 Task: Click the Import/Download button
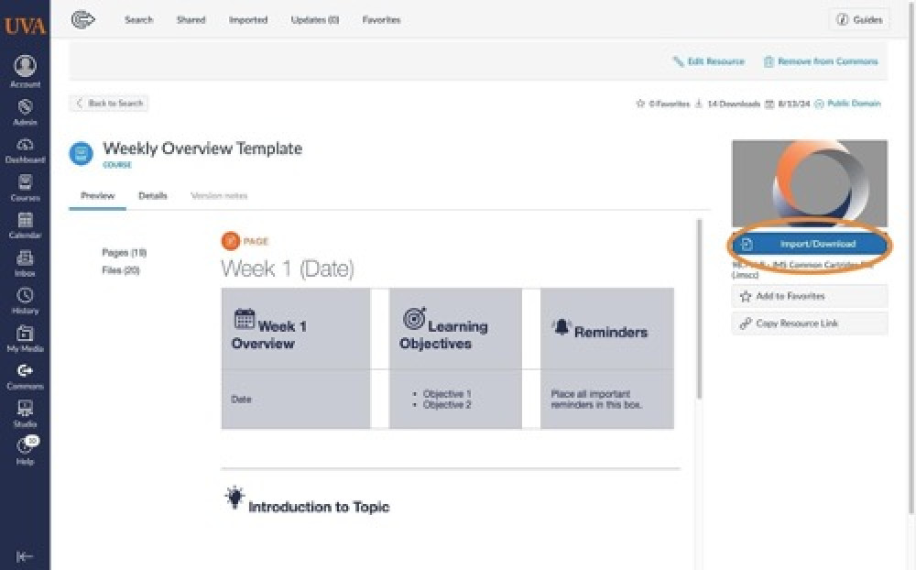[x=810, y=245]
